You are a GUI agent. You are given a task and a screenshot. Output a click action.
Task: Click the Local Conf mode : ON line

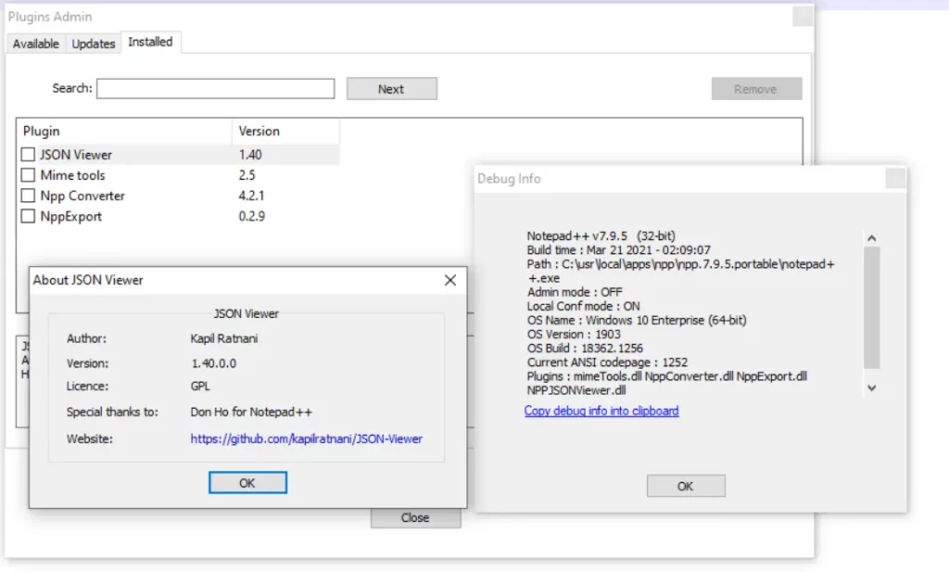click(584, 306)
